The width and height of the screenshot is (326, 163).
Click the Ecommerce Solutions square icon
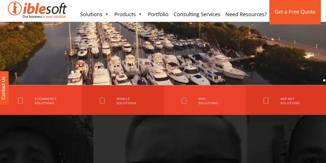coord(20,101)
